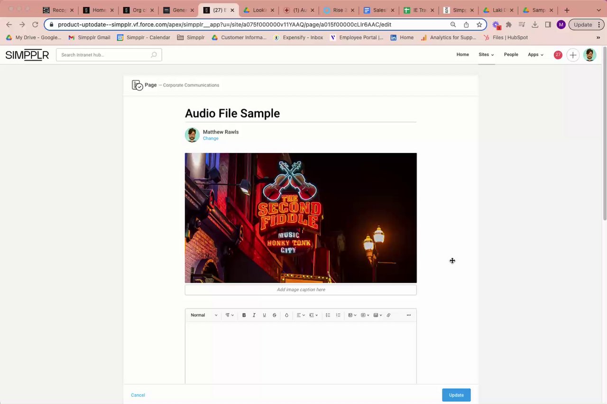Open the Files | HubSpot bookmark
This screenshot has height=404, width=607.
click(x=506, y=37)
